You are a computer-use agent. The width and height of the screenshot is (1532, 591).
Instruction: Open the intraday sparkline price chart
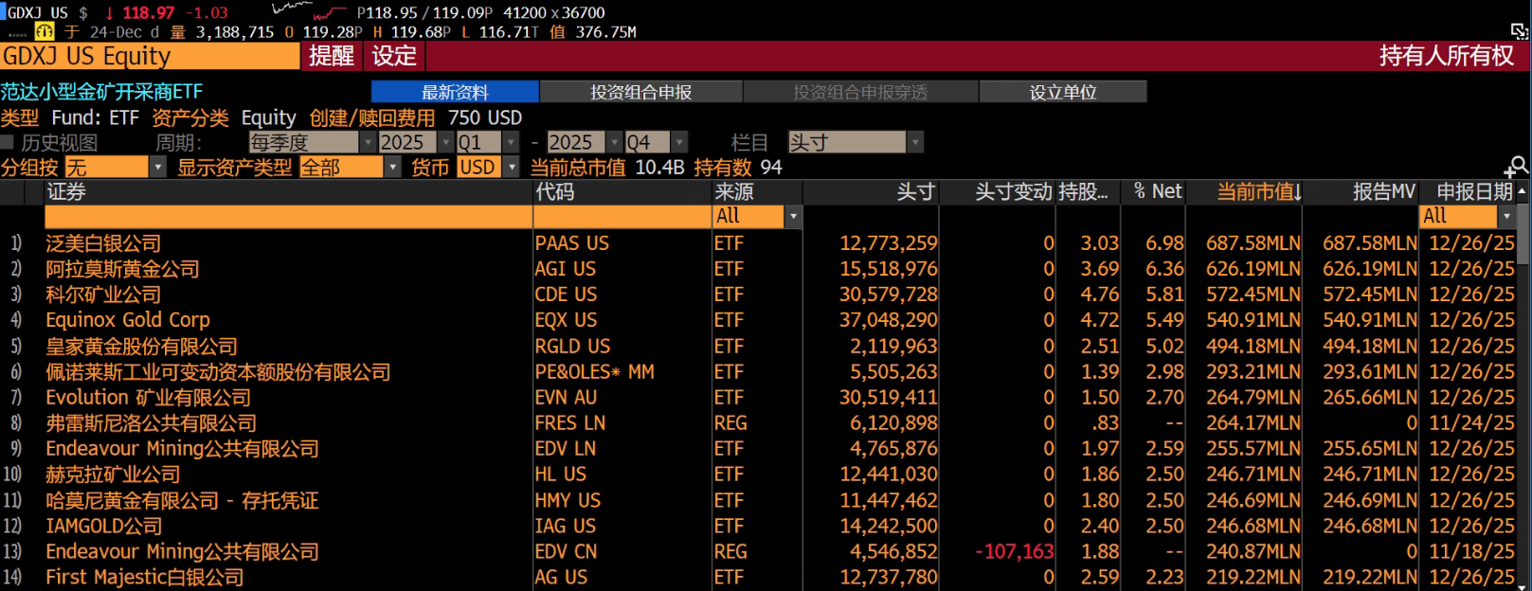tap(309, 11)
